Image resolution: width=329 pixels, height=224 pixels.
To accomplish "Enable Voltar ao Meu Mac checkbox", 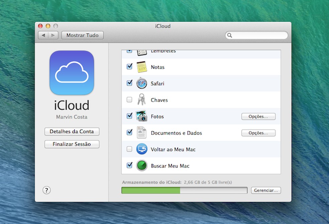I will [129, 149].
